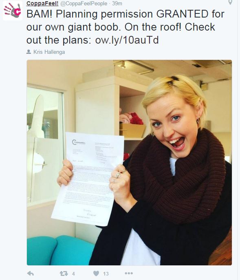
Task: Retweet using the double-arrow icon
Action: [x=64, y=273]
